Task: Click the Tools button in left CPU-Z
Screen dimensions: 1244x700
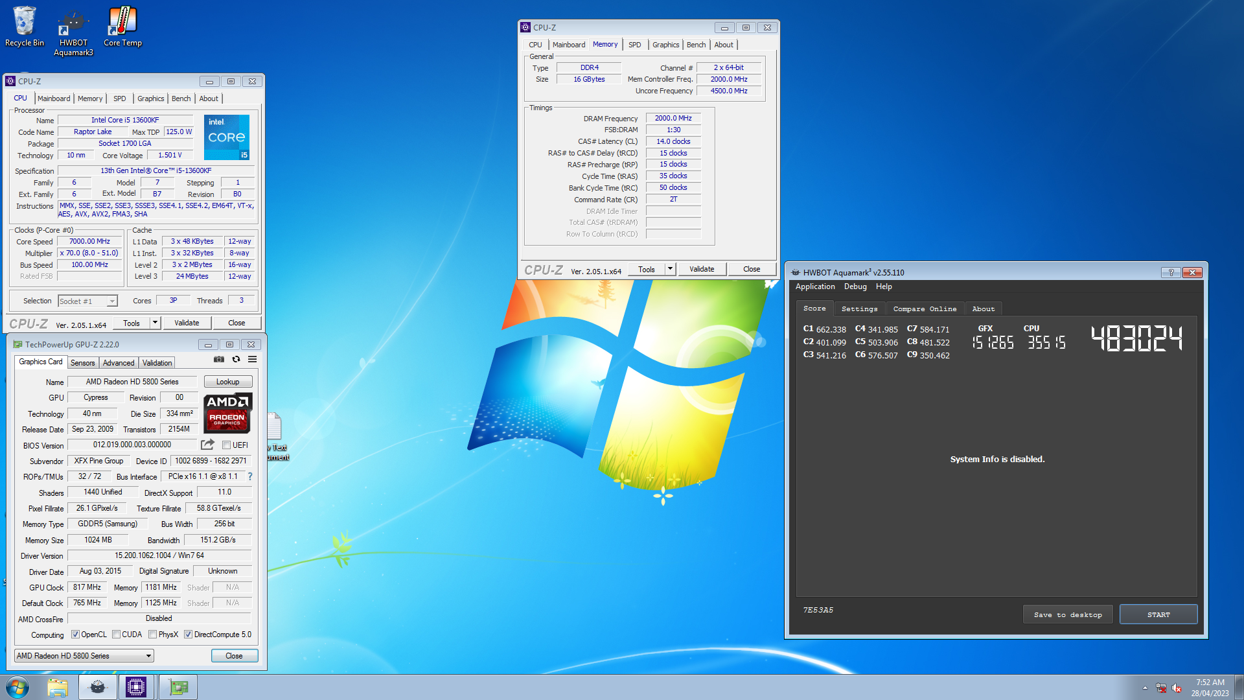Action: [x=132, y=323]
